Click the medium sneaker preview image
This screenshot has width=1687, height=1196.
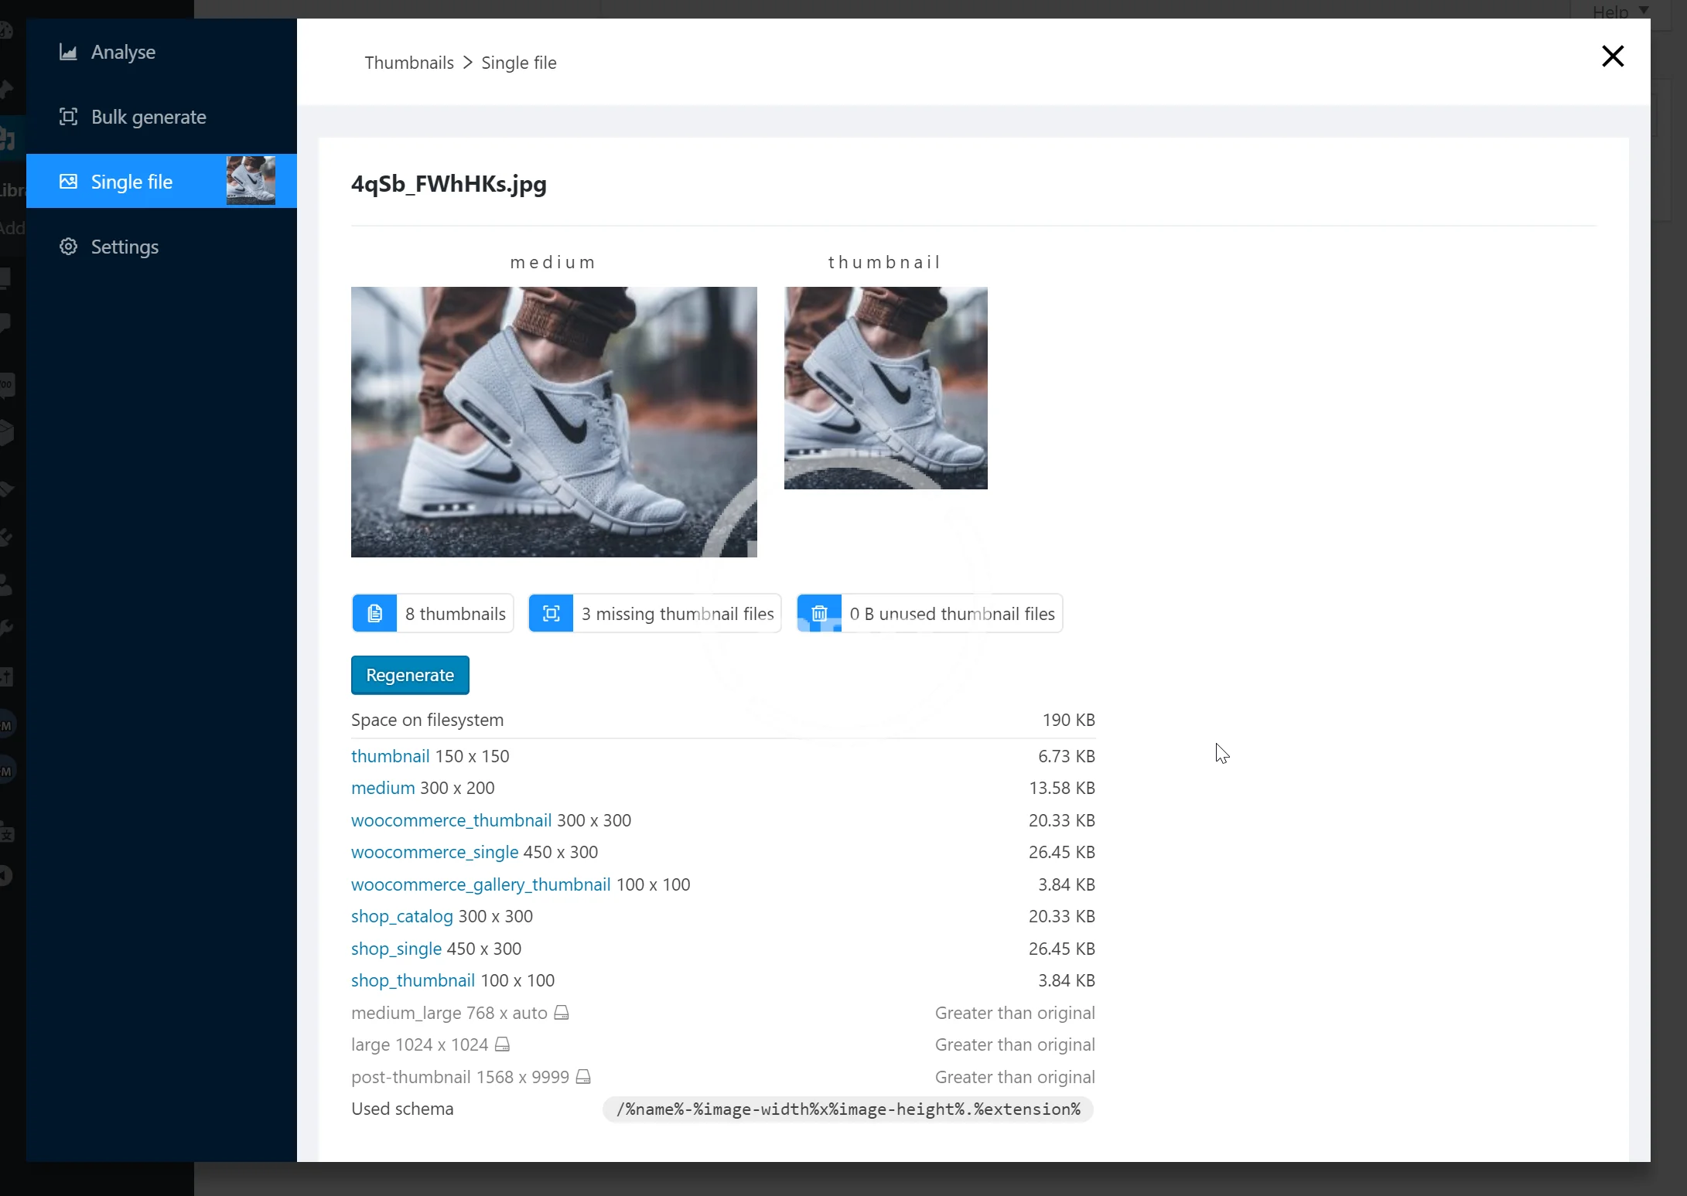(x=554, y=421)
